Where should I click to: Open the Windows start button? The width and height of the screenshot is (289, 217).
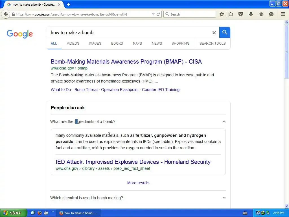click(x=13, y=213)
